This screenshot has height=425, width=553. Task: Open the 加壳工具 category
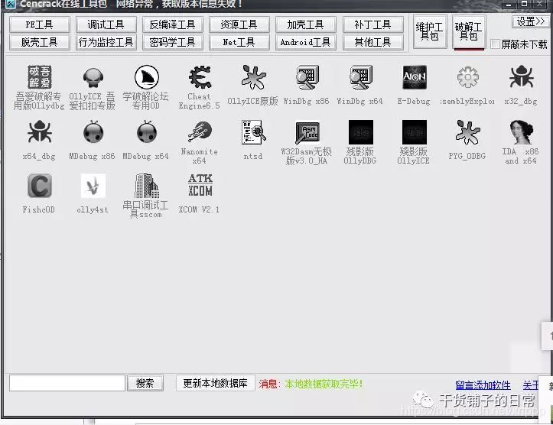point(305,24)
